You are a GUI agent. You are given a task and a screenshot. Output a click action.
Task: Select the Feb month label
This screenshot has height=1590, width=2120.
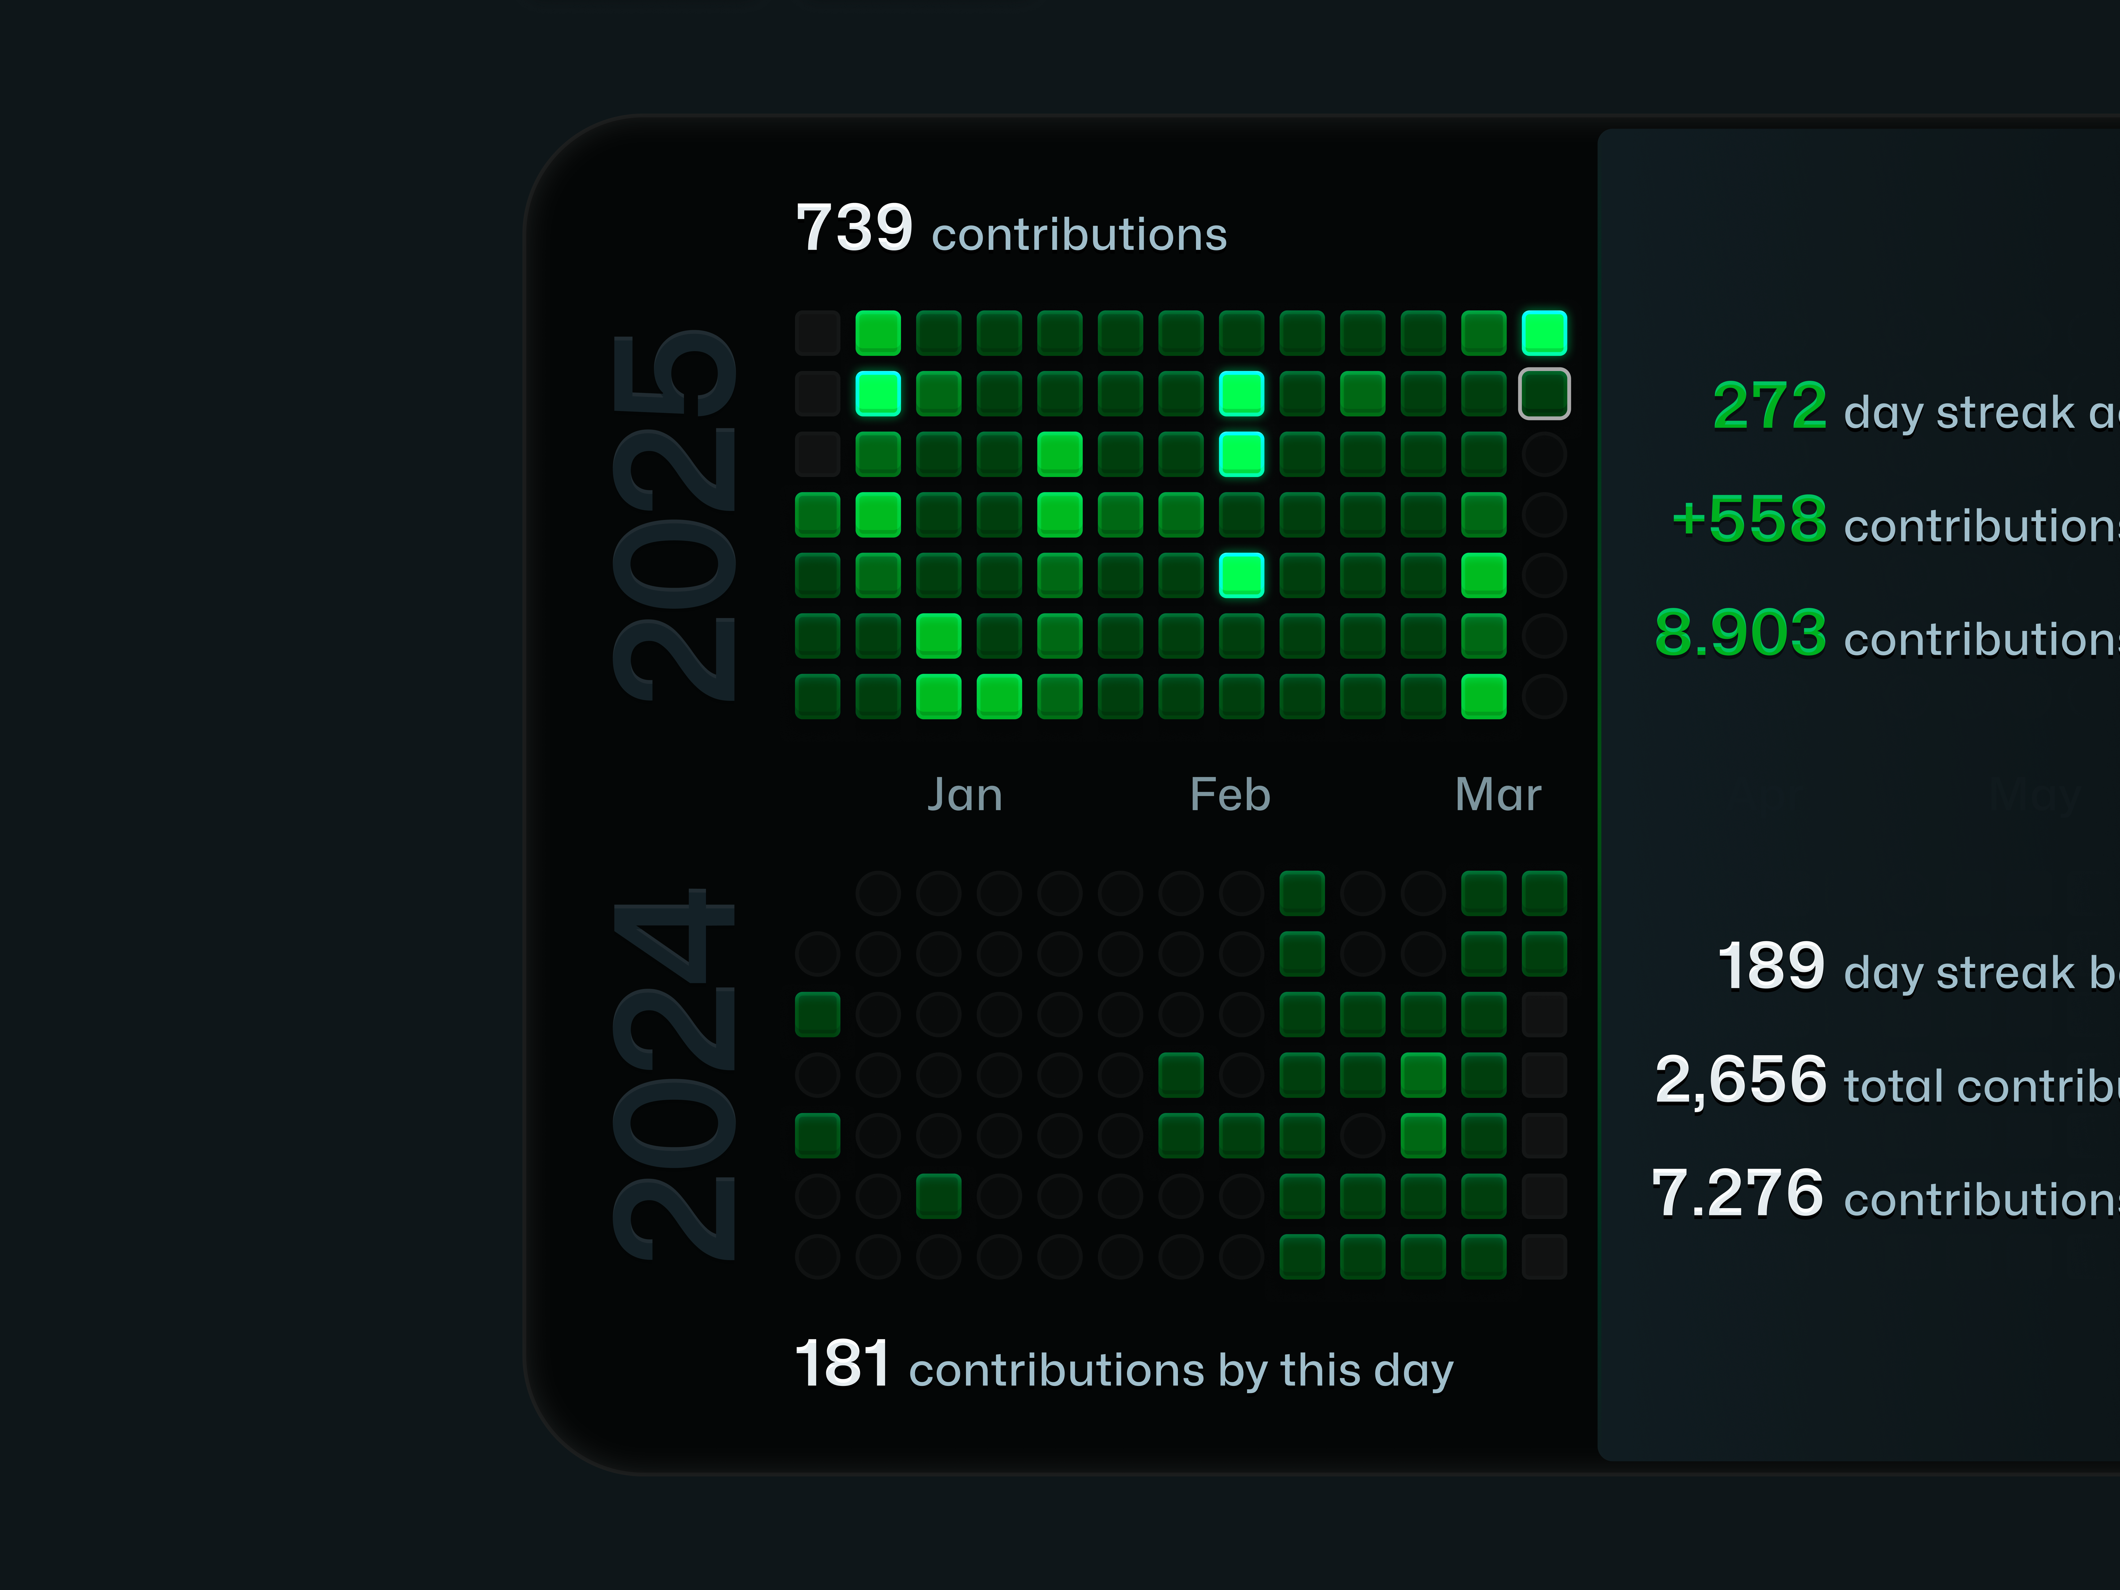1230,794
